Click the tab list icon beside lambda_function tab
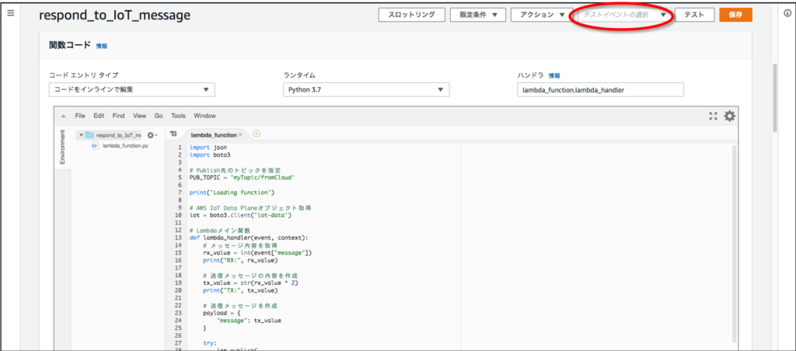Screen dimensions: 796x351 [x=173, y=134]
